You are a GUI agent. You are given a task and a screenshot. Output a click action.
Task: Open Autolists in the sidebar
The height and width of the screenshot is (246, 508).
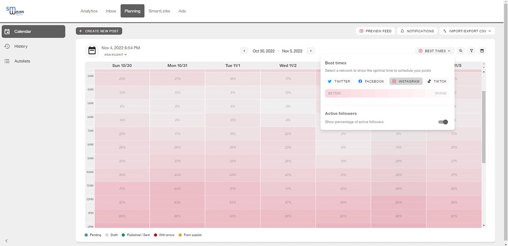click(33, 61)
